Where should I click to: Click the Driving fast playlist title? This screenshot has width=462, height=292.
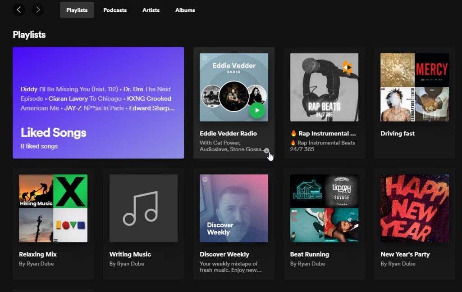tap(398, 134)
